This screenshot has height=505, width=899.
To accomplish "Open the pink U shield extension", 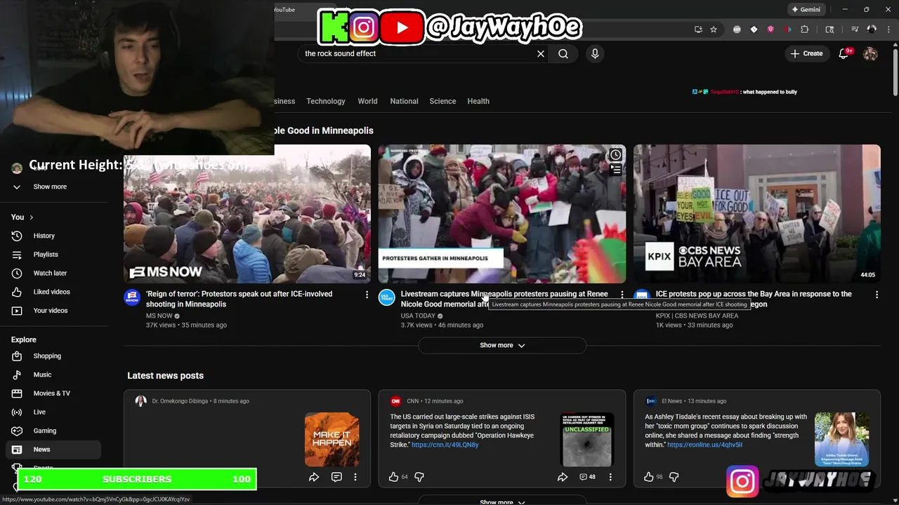I will (x=770, y=29).
